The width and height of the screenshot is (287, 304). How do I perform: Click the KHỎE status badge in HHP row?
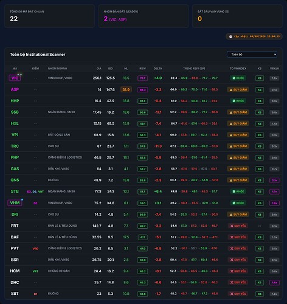tap(238, 101)
